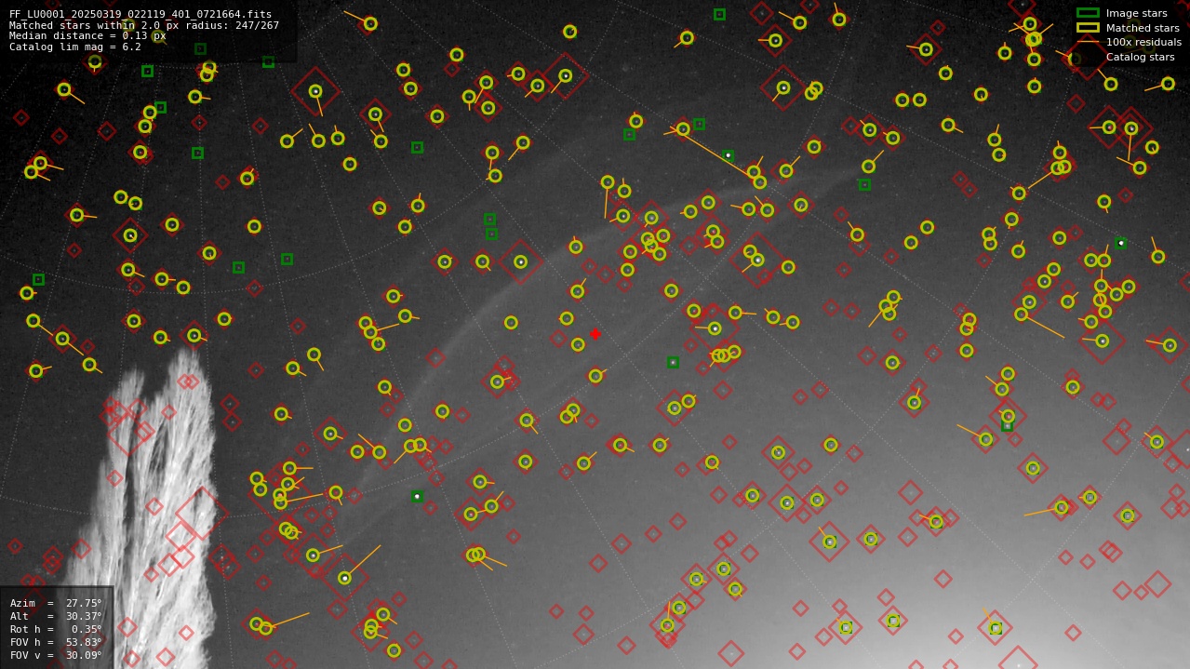The image size is (1190, 669).
Task: Click the 'Rot h = 0.35°' readout
Action: click(x=56, y=629)
